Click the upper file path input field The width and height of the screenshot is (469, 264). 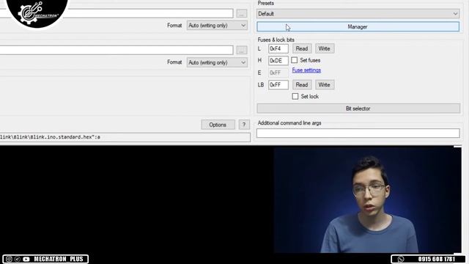(x=117, y=13)
